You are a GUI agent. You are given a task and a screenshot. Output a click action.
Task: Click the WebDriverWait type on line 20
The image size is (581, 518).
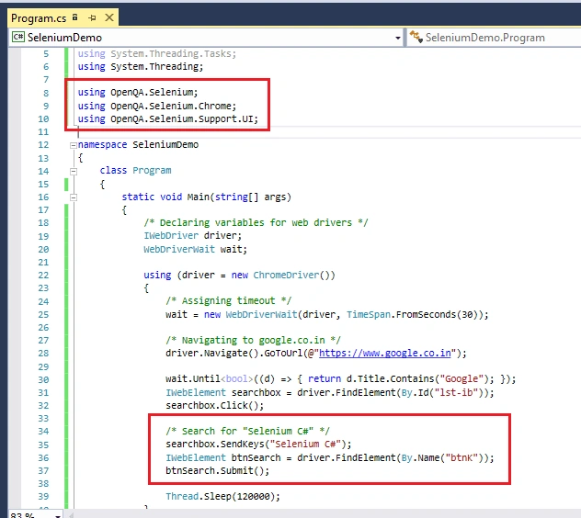tap(179, 249)
